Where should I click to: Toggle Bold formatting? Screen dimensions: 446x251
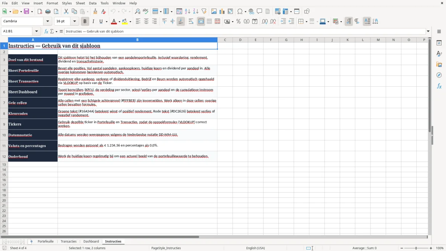(x=85, y=22)
